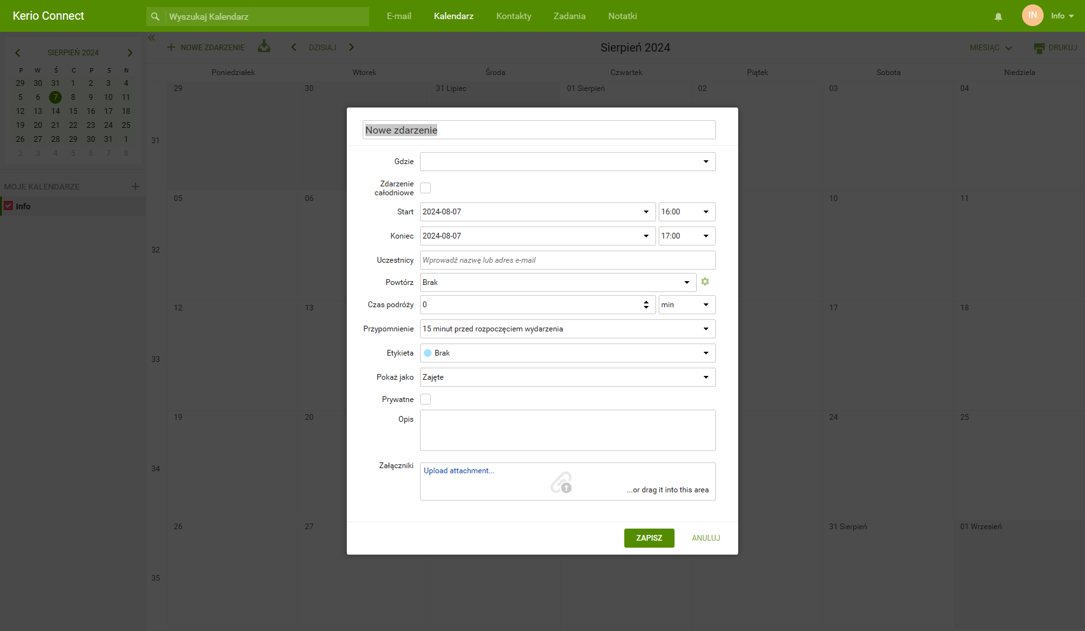Switch to the Kontakty tab
The height and width of the screenshot is (631, 1085).
[514, 16]
